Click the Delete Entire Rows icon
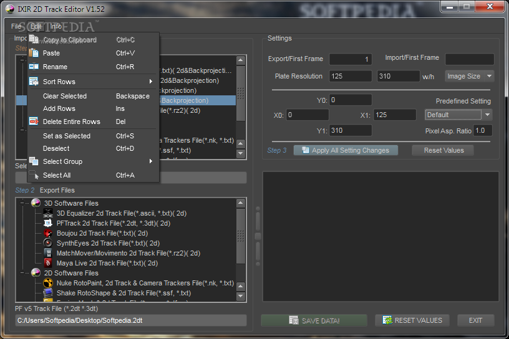 [34, 122]
